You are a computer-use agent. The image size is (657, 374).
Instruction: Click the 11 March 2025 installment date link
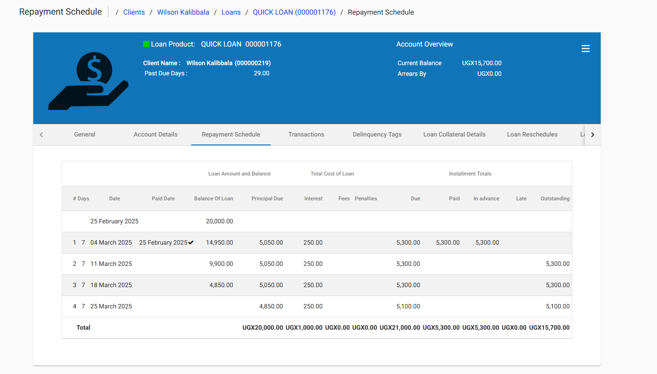coord(111,264)
